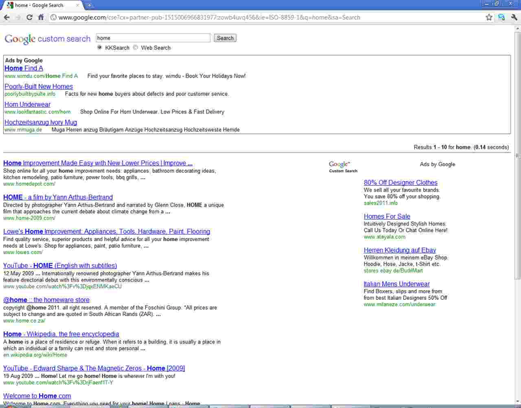The width and height of the screenshot is (521, 408).
Task: Open the Chrome wrench settings menu
Action: (514, 18)
